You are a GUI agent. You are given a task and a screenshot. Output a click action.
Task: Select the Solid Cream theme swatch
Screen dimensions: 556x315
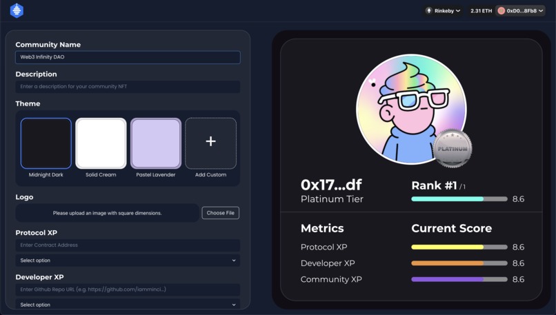[101, 143]
